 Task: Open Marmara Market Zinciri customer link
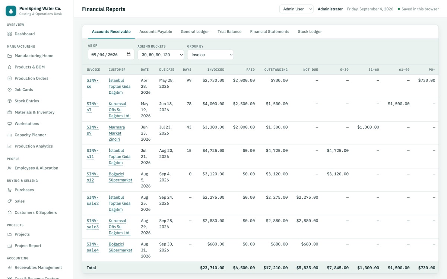(117, 133)
